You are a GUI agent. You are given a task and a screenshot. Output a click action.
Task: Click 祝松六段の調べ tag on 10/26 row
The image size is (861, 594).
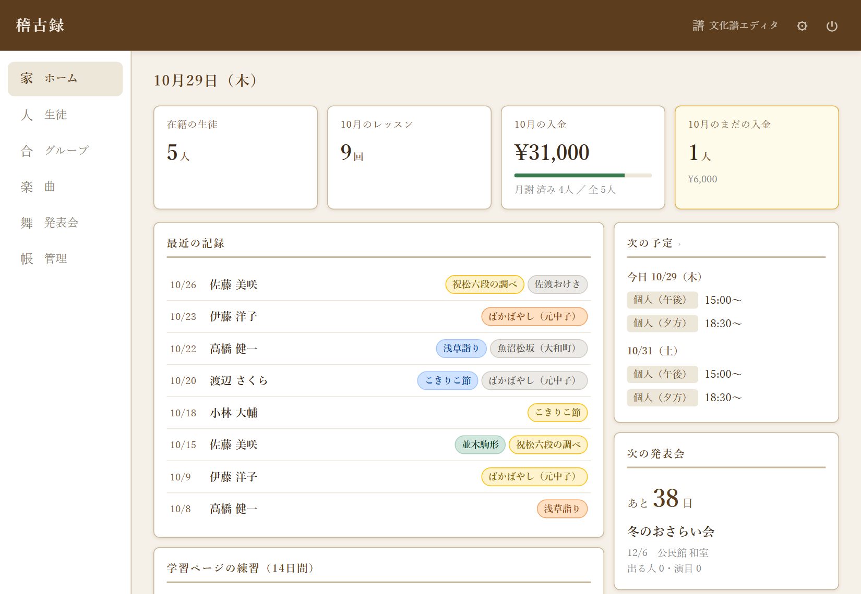[484, 284]
